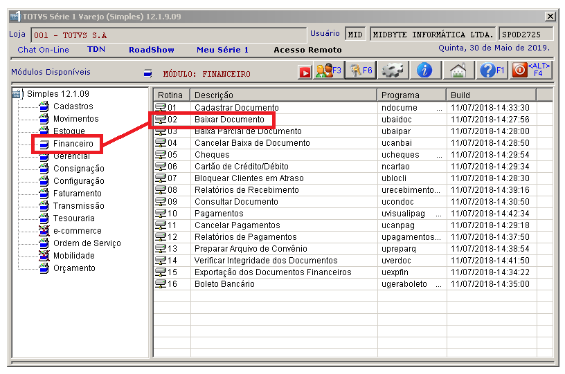Open the Tesouraria module
The width and height of the screenshot is (565, 374).
click(74, 218)
